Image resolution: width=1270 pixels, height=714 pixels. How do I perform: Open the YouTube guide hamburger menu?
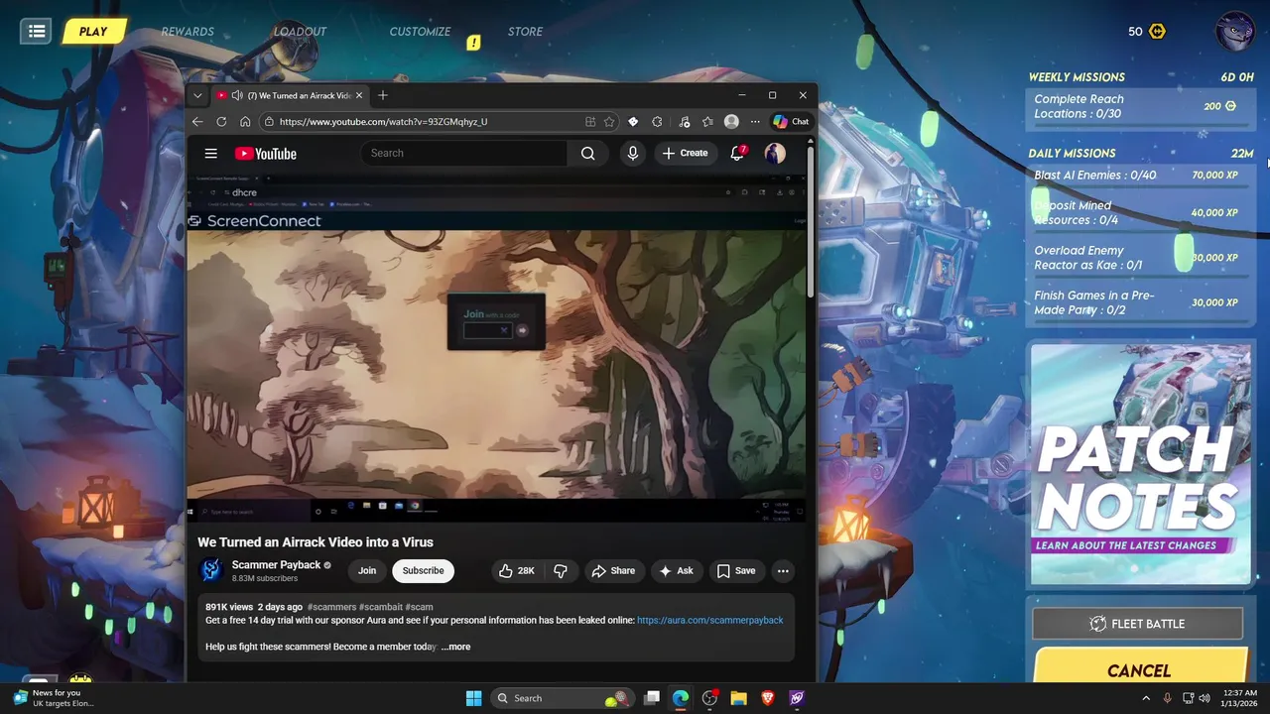tap(210, 154)
